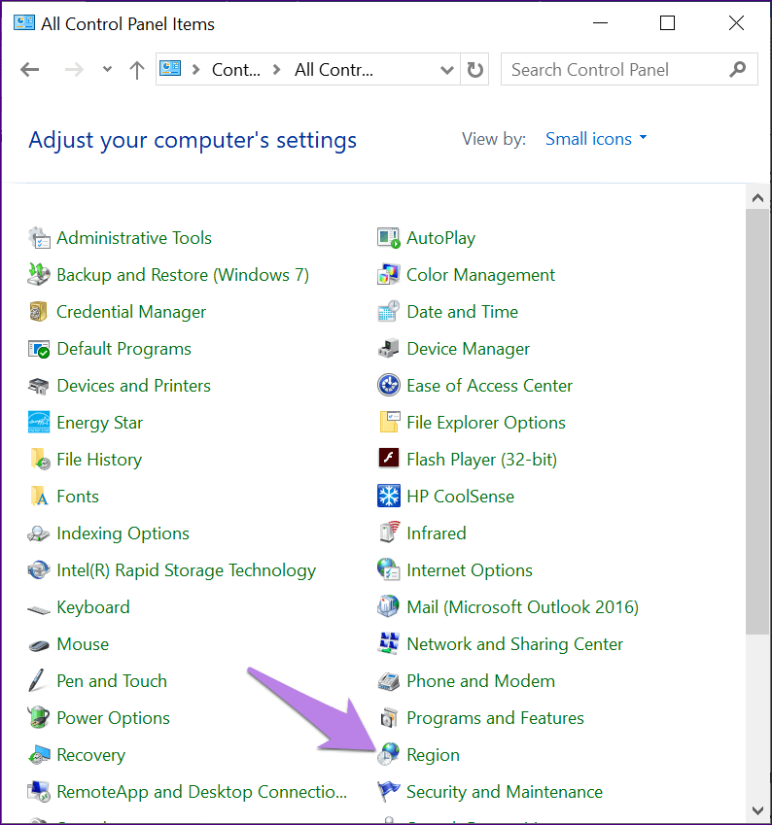772x825 pixels.
Task: Open recent locations dropdown arrow
Action: coord(107,69)
